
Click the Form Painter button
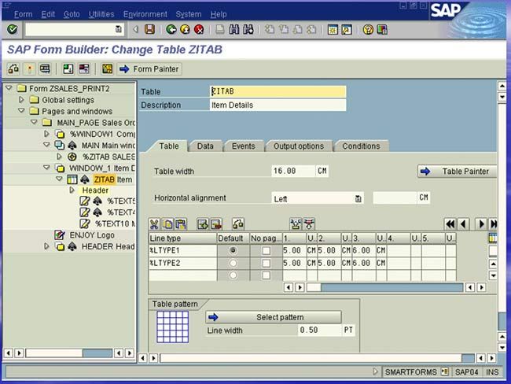[x=149, y=69]
